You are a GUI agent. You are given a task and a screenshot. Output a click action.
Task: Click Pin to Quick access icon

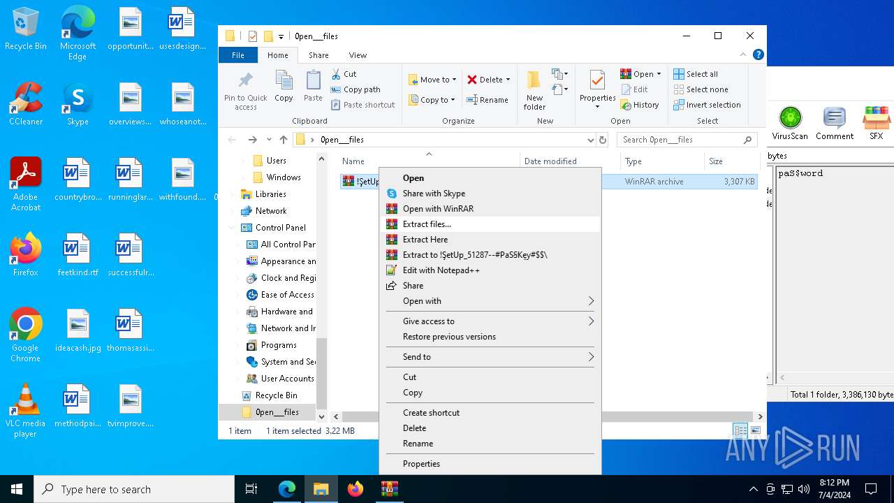tap(245, 89)
